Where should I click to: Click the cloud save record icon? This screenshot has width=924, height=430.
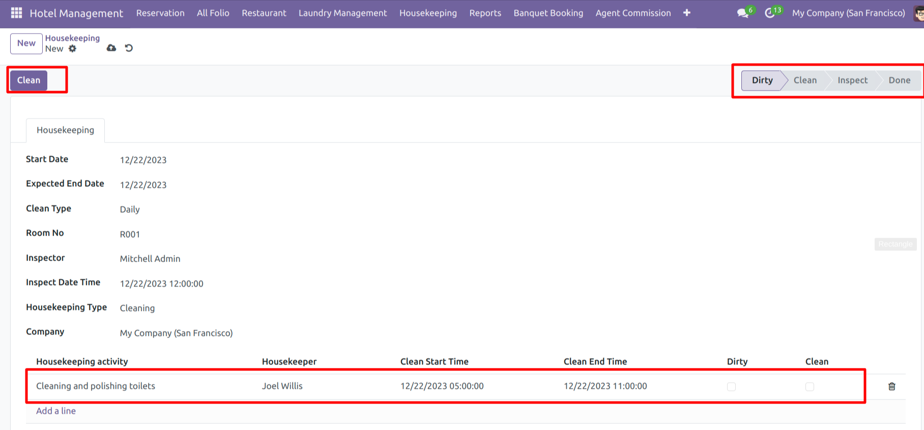click(x=111, y=48)
